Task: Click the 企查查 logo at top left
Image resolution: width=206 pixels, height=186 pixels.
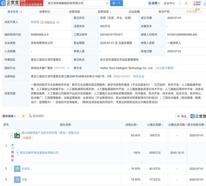Action: point(9,3)
